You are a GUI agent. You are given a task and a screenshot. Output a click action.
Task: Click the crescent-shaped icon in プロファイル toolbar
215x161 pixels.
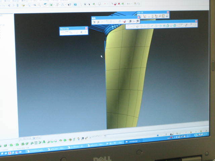(x=81, y=32)
